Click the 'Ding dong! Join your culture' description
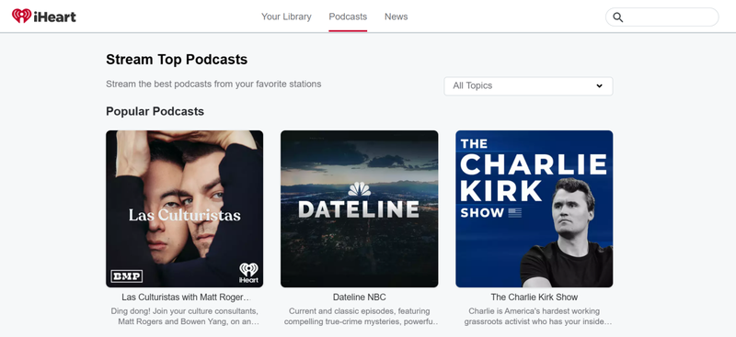Image resolution: width=736 pixels, height=337 pixels. click(185, 317)
